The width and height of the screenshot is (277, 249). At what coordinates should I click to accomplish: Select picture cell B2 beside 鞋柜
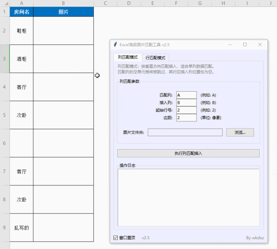[x=64, y=31]
